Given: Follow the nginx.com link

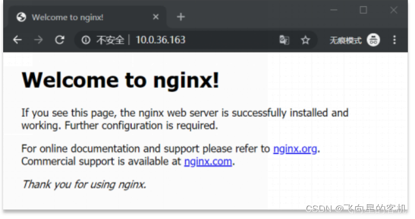Looking at the screenshot, I should pyautogui.click(x=208, y=162).
